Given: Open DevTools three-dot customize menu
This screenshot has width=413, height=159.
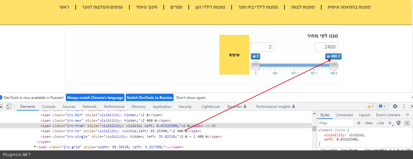Looking at the screenshot, I should 404,106.
